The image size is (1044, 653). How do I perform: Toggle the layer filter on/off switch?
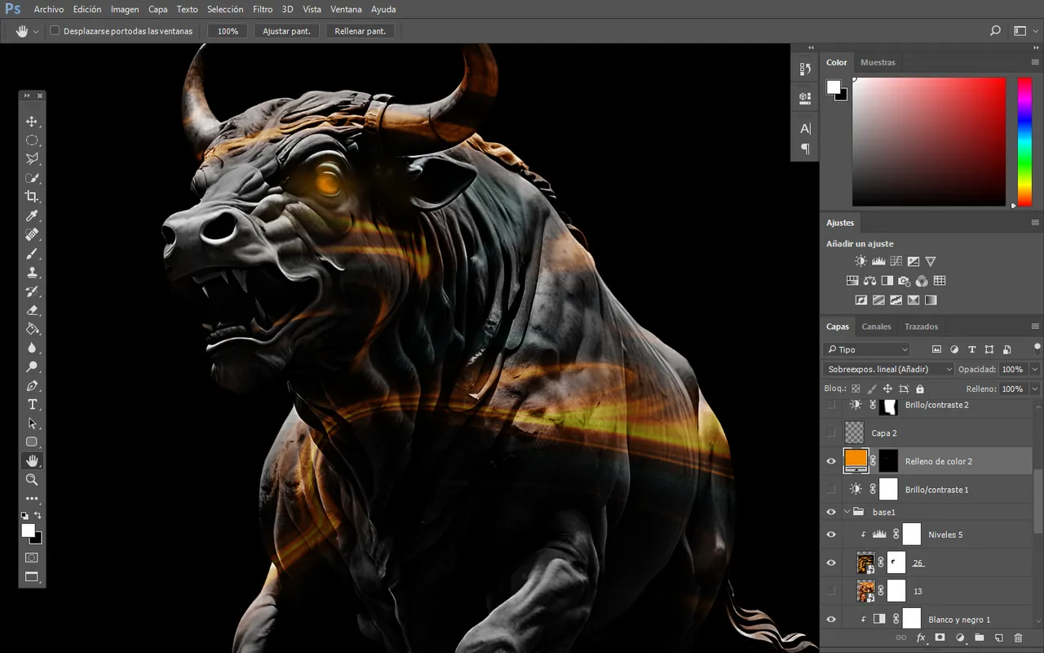(1037, 348)
